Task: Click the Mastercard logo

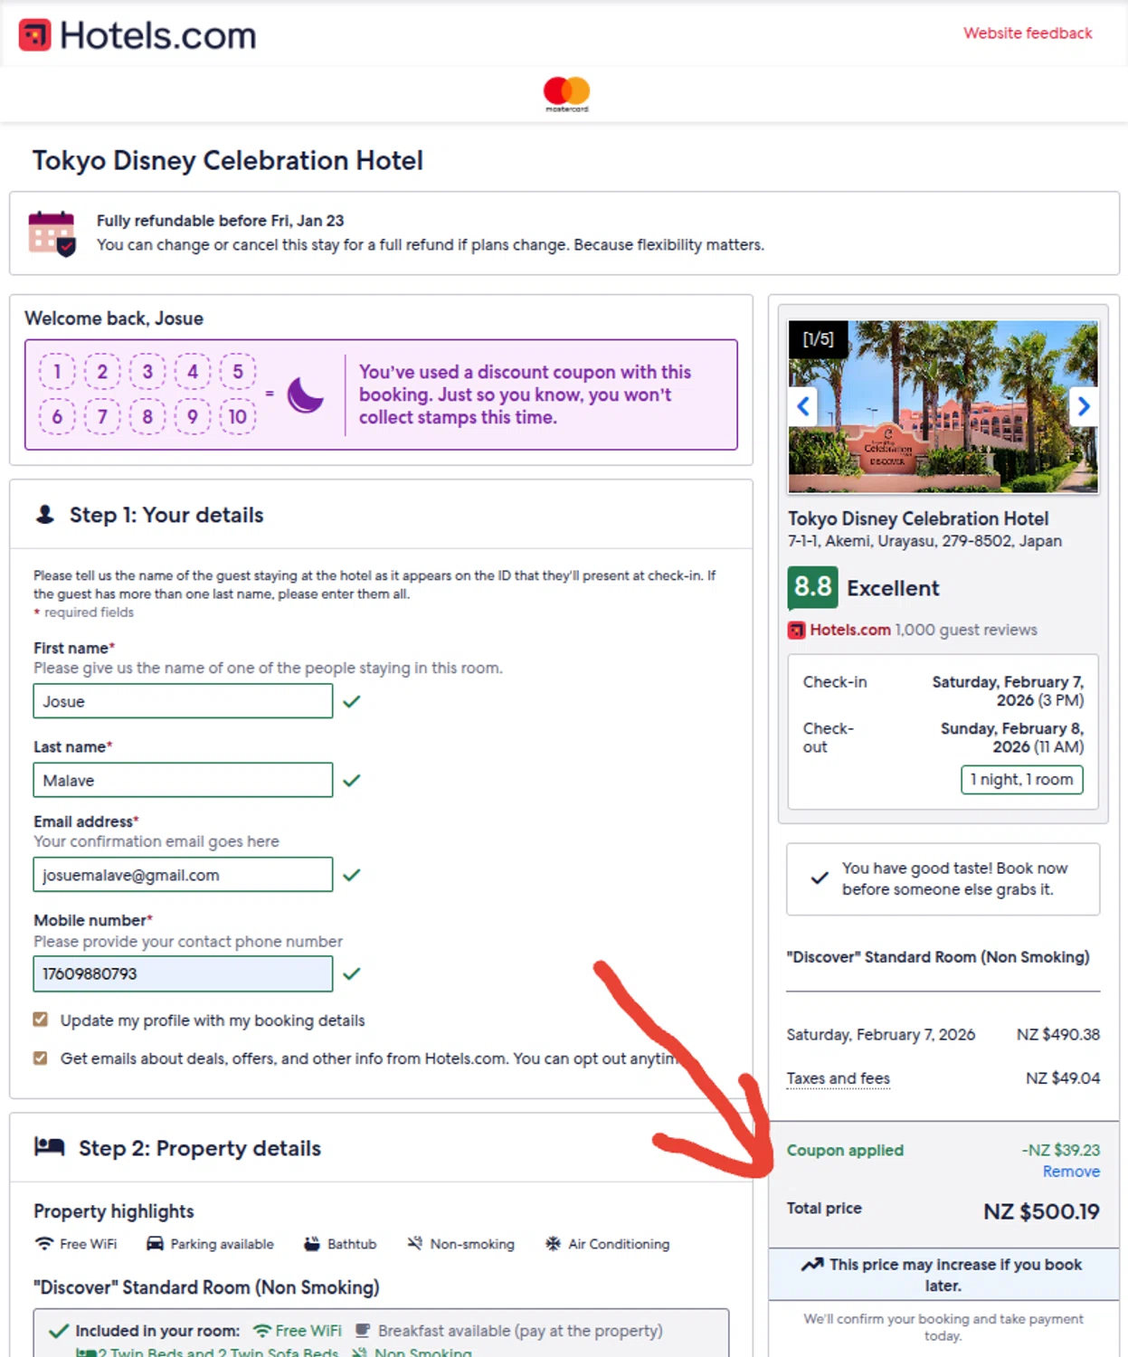Action: [x=566, y=92]
